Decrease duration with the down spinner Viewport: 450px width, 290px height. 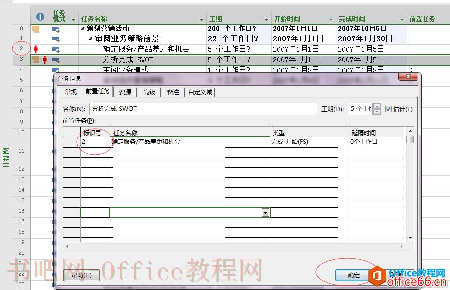[377, 112]
